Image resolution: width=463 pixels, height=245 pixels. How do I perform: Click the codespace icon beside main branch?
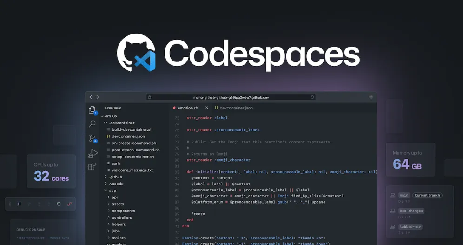coord(393,195)
